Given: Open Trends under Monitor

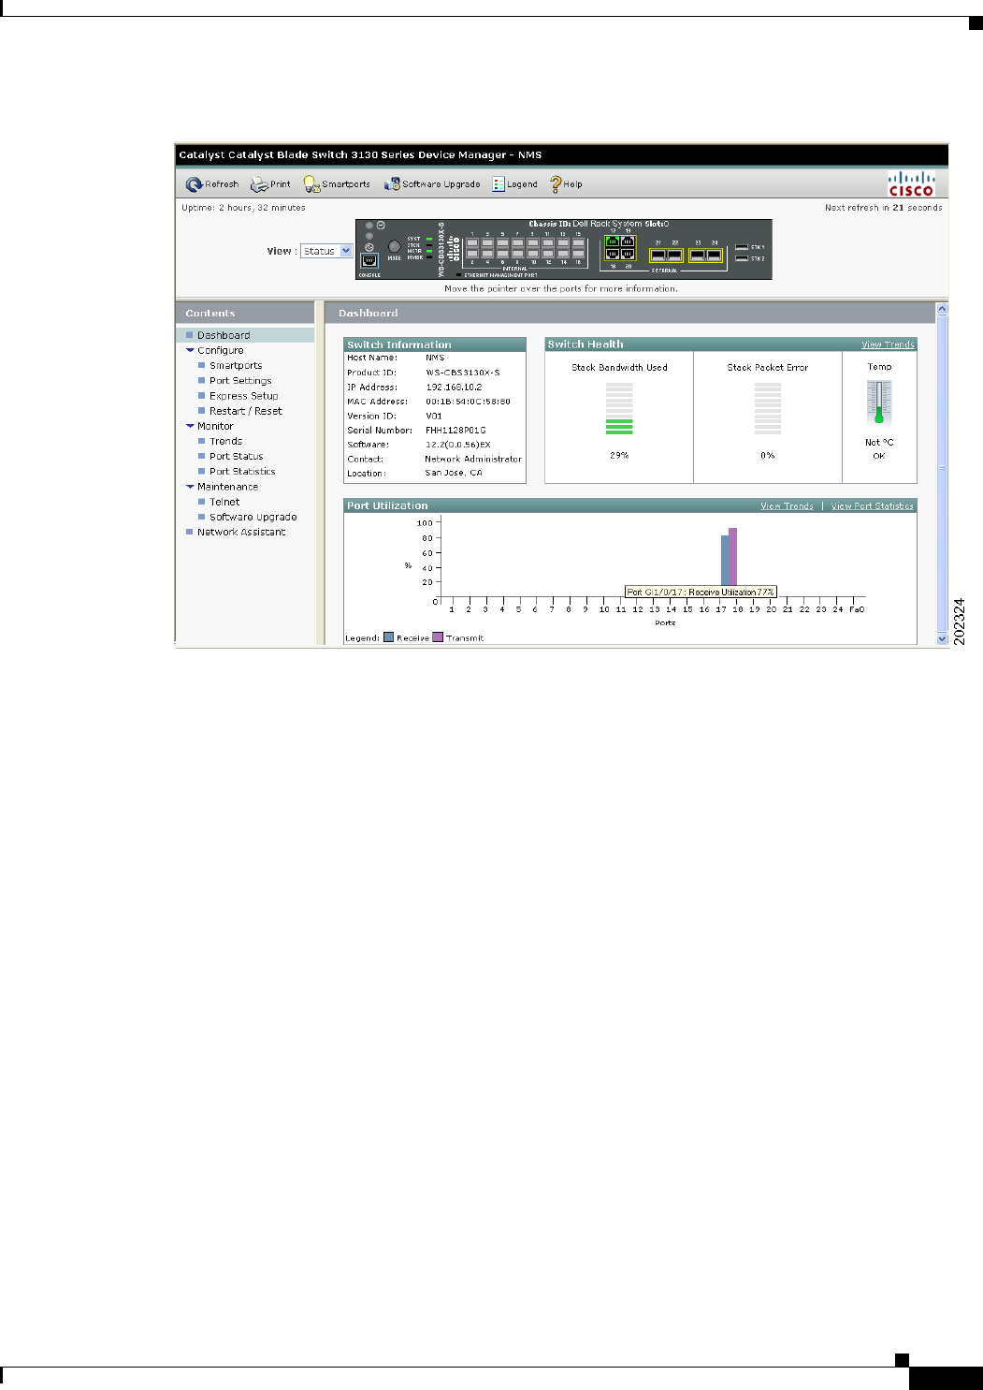Looking at the screenshot, I should pos(225,441).
